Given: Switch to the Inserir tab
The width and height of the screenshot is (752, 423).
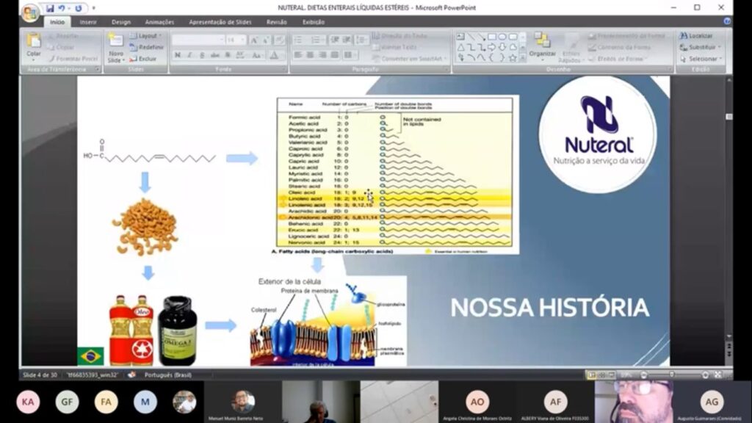Looking at the screenshot, I should click(x=88, y=22).
